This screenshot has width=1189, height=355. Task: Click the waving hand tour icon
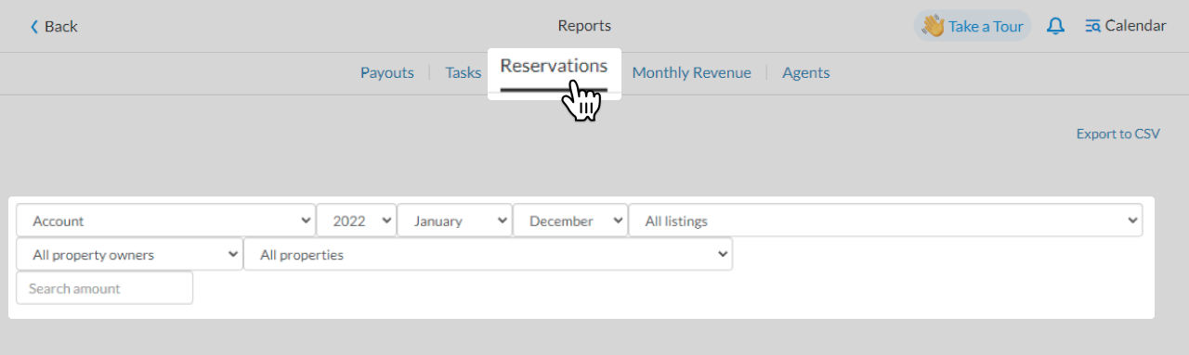tap(933, 26)
